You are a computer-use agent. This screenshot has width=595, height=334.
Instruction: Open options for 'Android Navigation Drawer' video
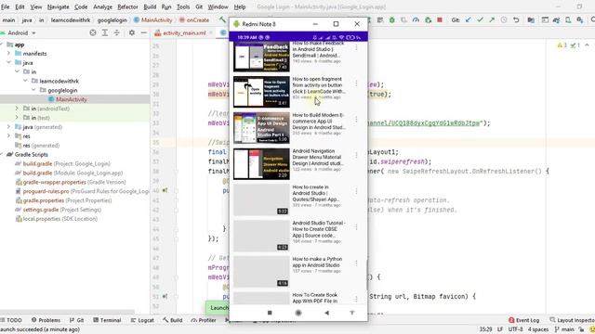tap(356, 155)
